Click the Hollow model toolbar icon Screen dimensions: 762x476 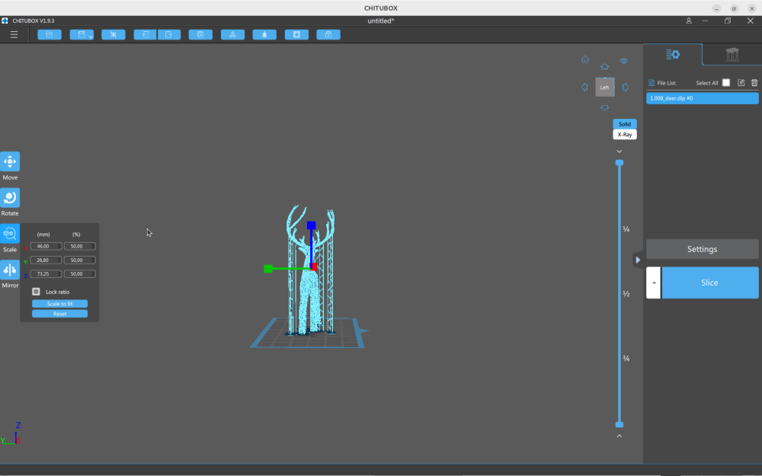click(x=264, y=34)
